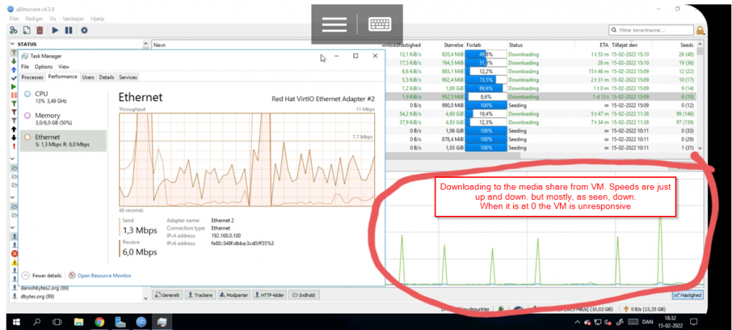The image size is (732, 330).
Task: Open the Hjælp menu in qBittorrent
Action: [x=97, y=19]
